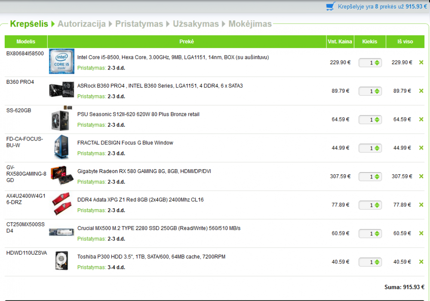Image resolution: width=430 pixels, height=301 pixels.
Task: Remove Gigabyte Radeon RX 580 from cart
Action: pos(421,176)
